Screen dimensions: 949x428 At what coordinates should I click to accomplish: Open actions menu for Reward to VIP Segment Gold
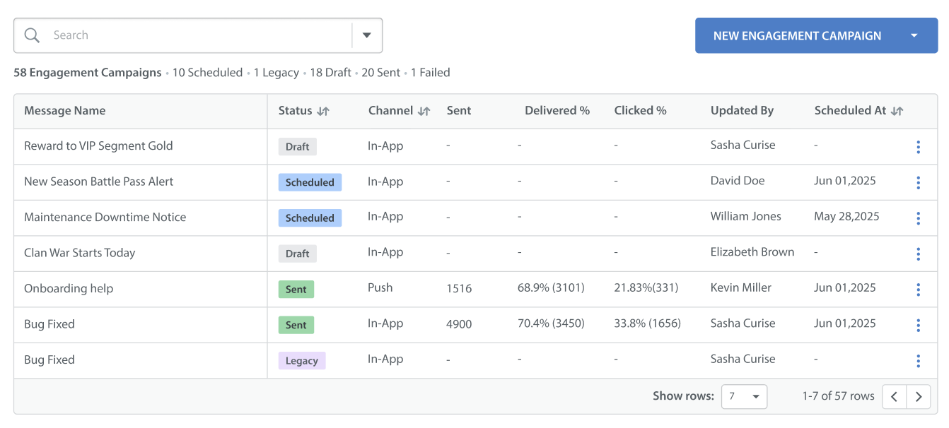click(918, 147)
